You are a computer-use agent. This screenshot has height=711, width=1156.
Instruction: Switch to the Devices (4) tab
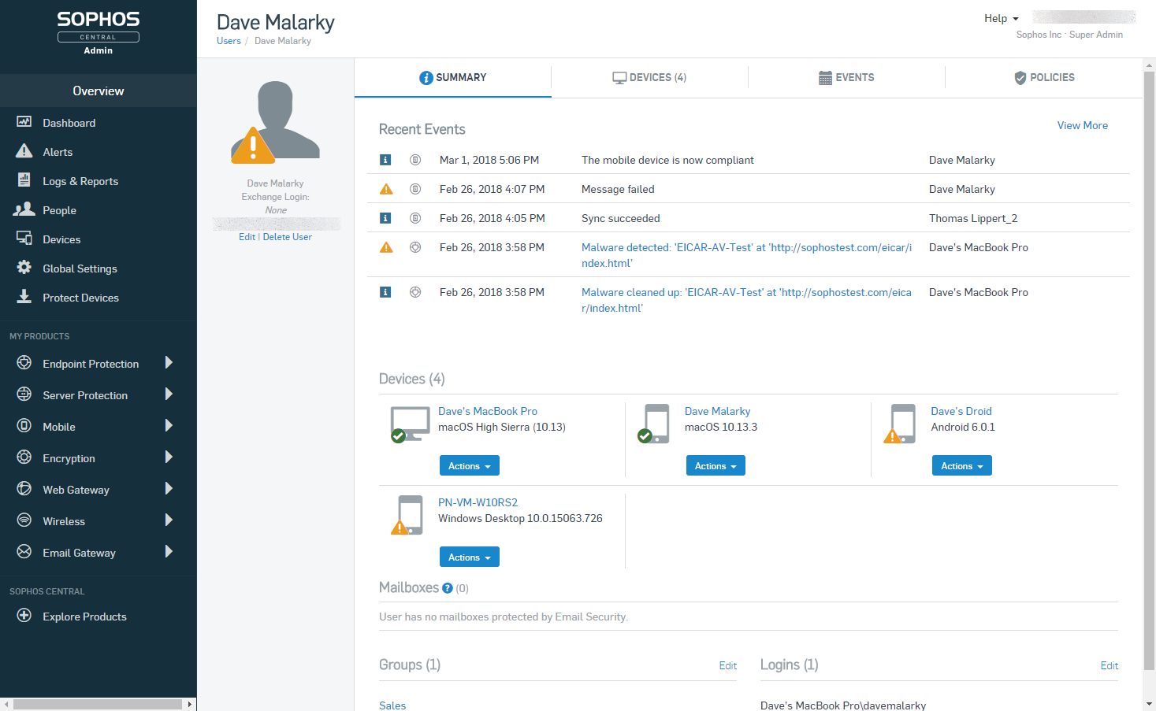[650, 77]
